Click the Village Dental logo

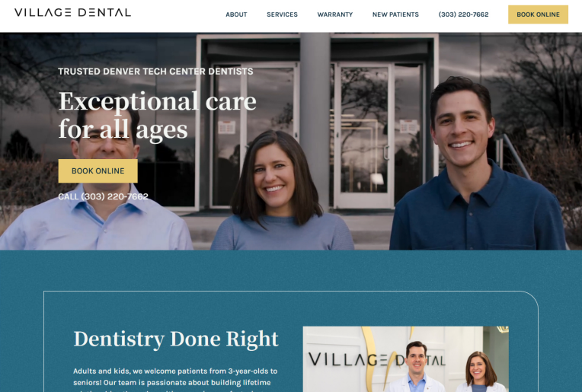73,13
